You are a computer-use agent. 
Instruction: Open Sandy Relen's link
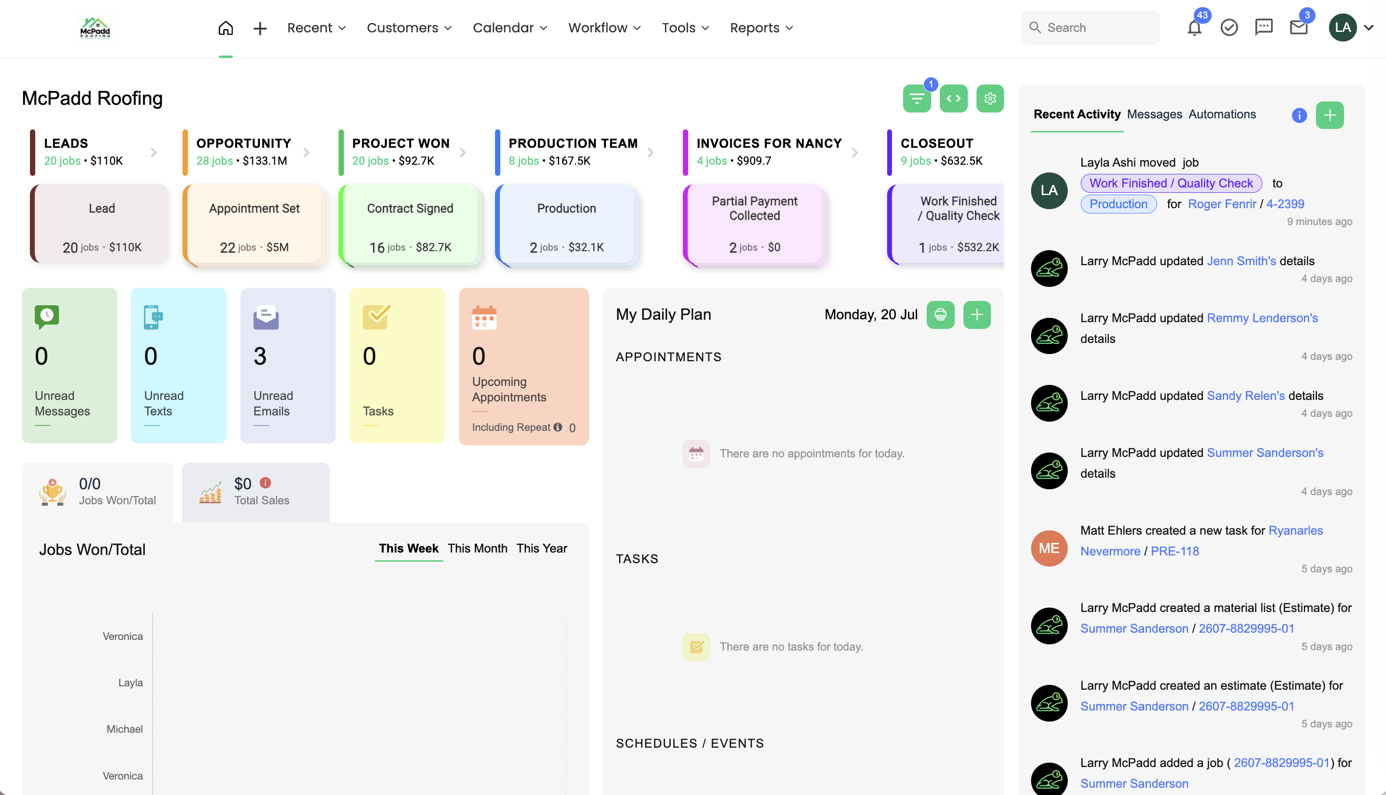[1245, 395]
